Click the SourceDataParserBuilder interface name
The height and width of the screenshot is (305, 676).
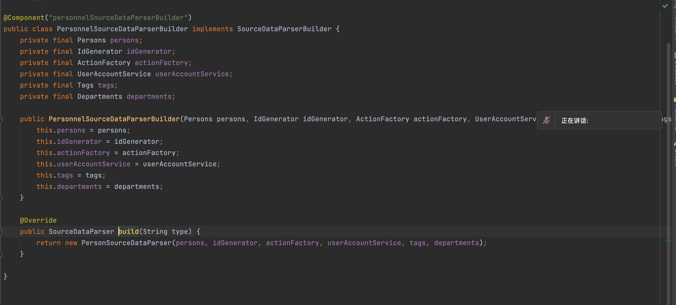(x=284, y=29)
